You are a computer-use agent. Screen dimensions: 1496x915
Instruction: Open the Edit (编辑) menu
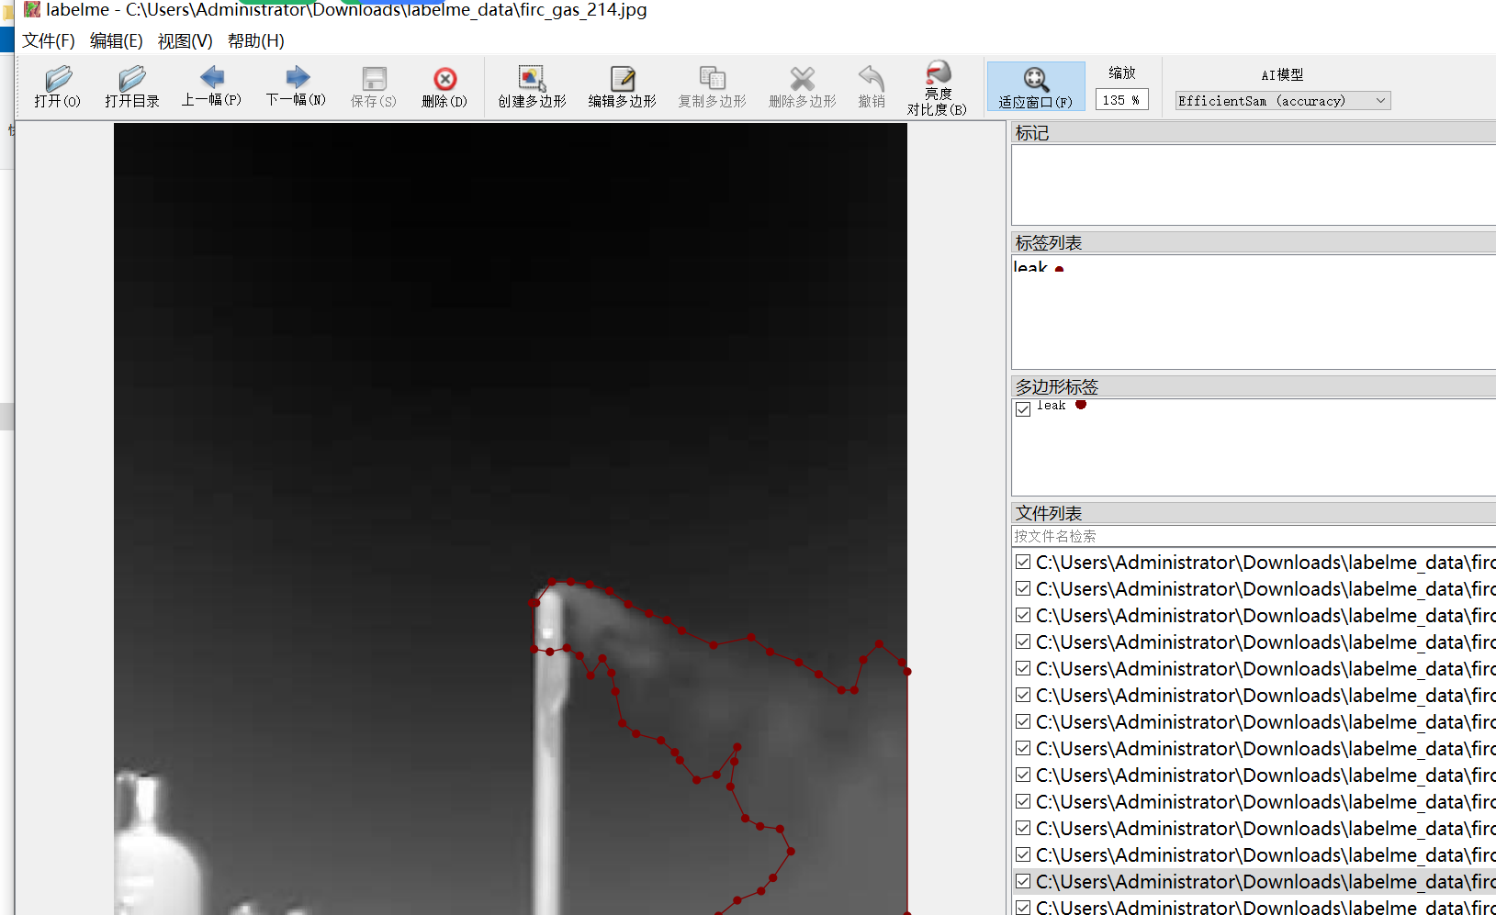click(x=116, y=41)
